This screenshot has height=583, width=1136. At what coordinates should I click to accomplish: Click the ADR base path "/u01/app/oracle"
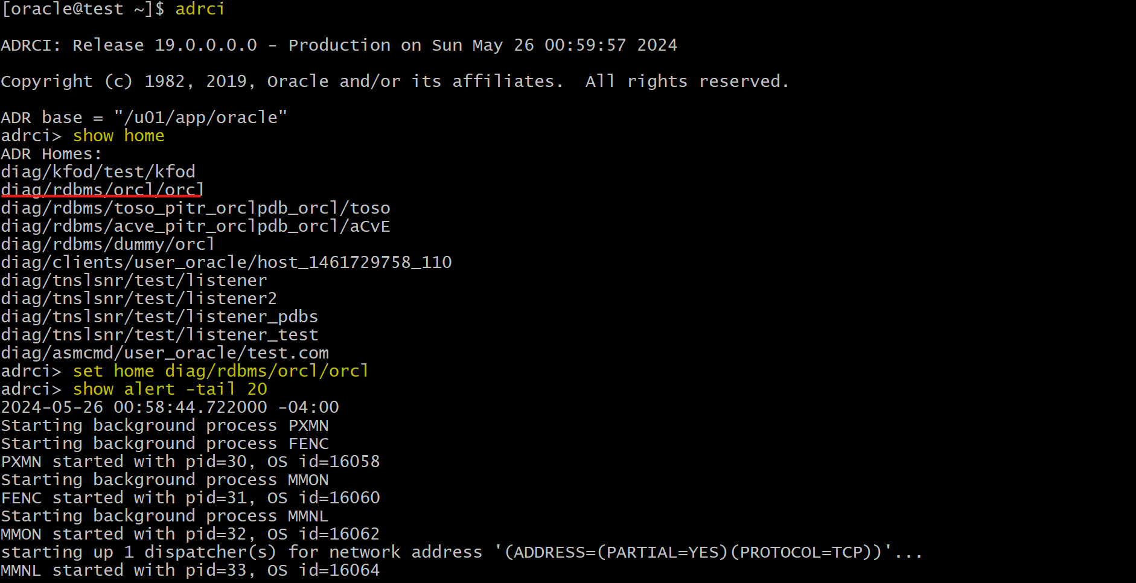click(x=200, y=117)
